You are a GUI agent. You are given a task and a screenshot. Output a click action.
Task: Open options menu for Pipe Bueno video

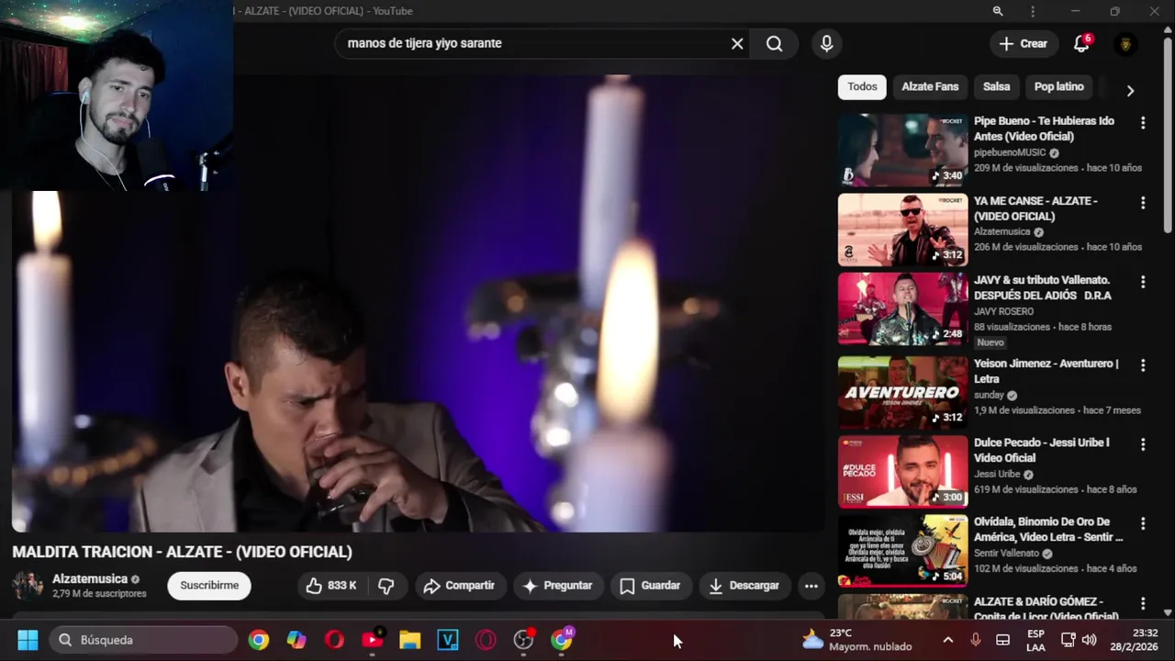pos(1143,123)
